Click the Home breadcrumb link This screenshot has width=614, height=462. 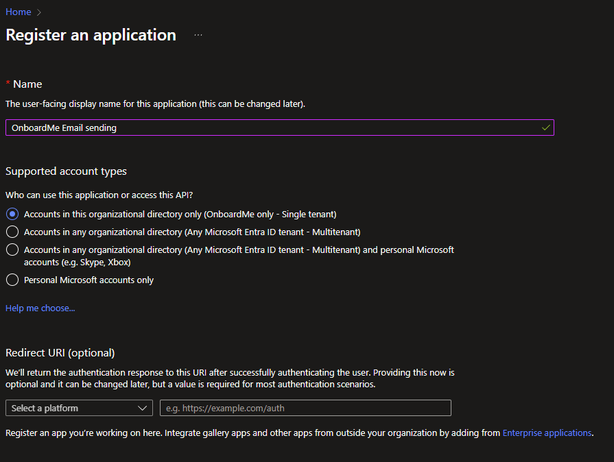coord(18,12)
